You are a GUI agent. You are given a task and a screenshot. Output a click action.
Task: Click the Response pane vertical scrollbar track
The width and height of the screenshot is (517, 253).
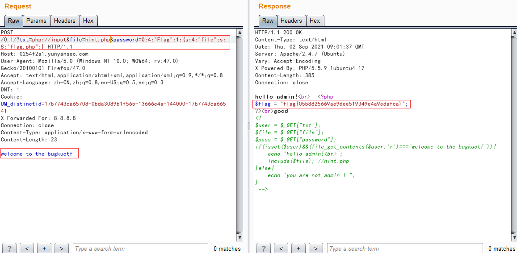pos(514,135)
